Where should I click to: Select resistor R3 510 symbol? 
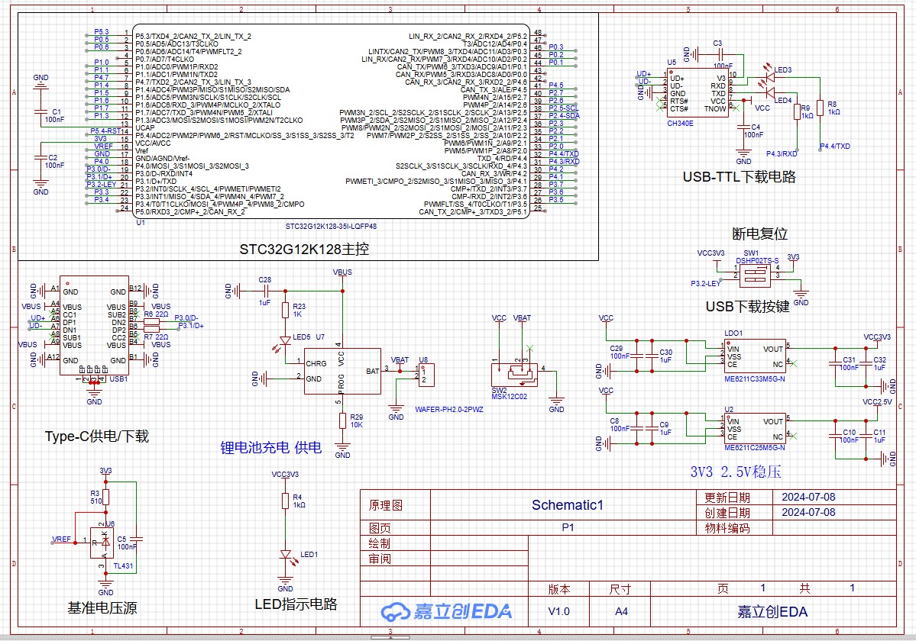(x=105, y=497)
